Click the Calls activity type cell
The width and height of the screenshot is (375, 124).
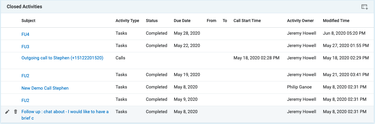(120, 58)
